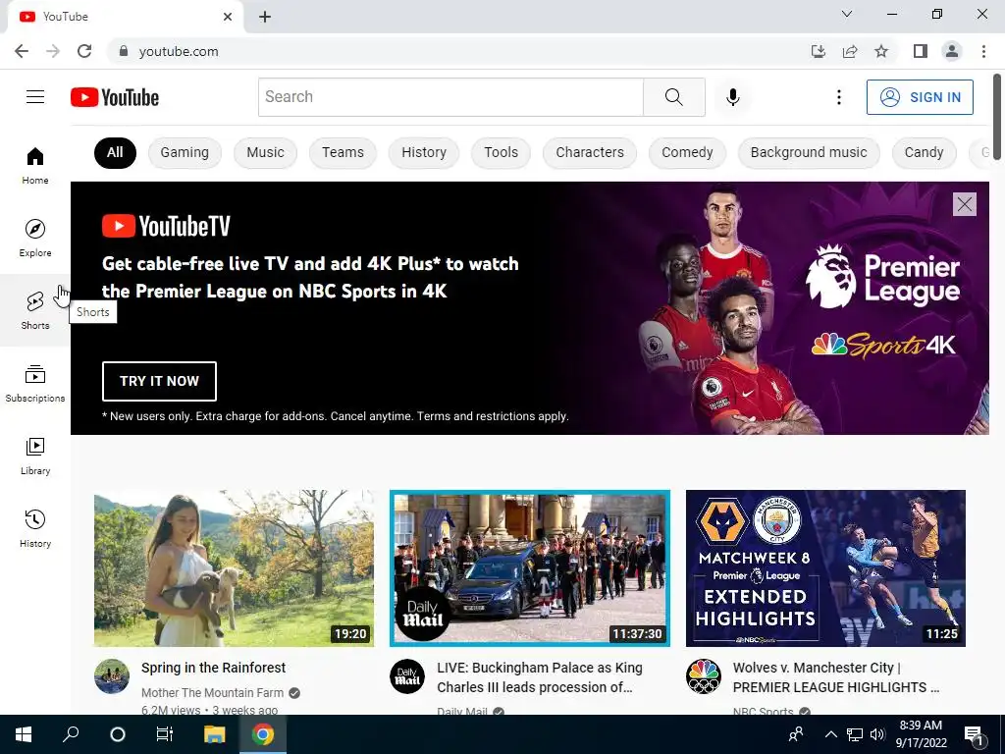This screenshot has height=754, width=1005.
Task: Click Daily Mail channel avatar
Action: (x=407, y=675)
